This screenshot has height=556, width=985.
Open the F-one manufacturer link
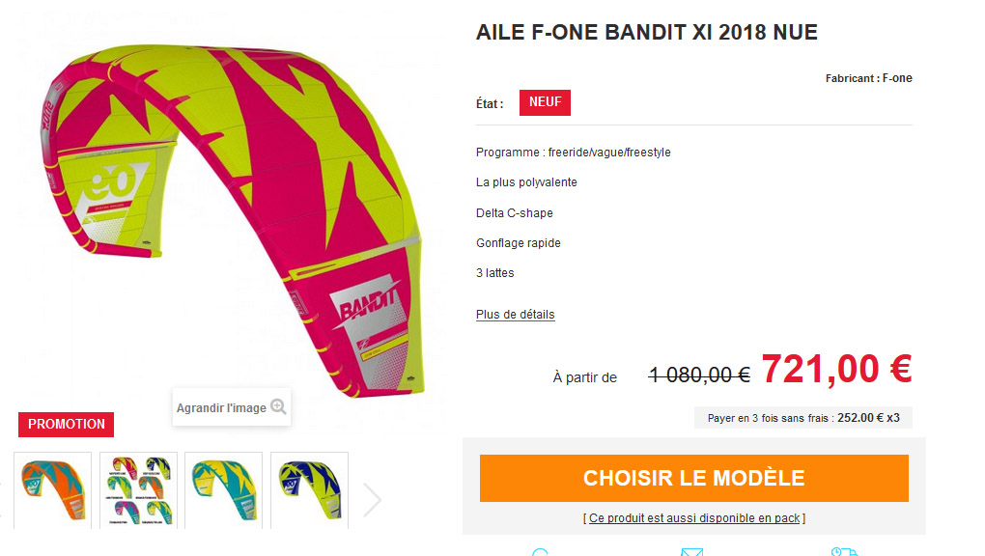897,78
